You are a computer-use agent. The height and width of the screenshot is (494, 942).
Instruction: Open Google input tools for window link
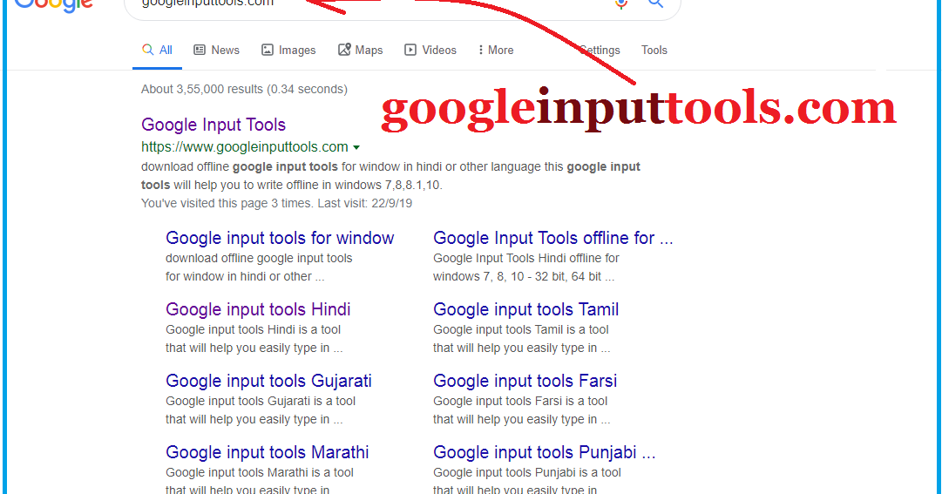280,238
